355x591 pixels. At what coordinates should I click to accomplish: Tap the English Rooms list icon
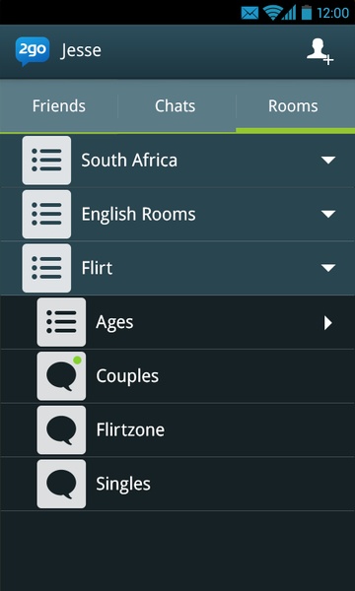pyautogui.click(x=46, y=214)
